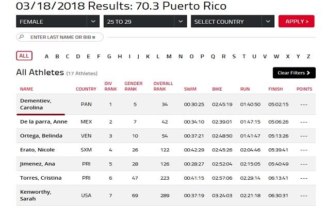Filter athletes by letter M
This screenshot has height=206, width=325.
pos(169,57)
